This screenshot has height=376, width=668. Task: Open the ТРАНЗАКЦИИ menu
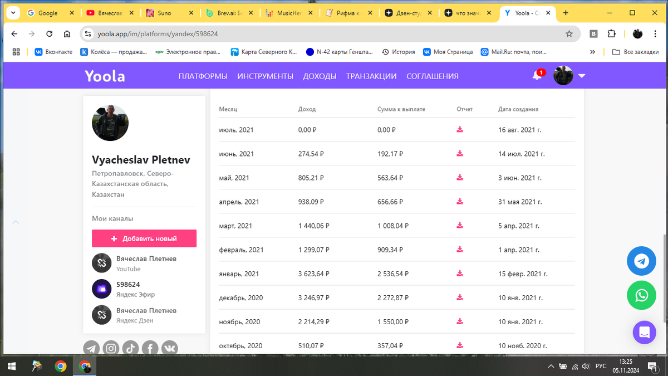[x=371, y=76]
